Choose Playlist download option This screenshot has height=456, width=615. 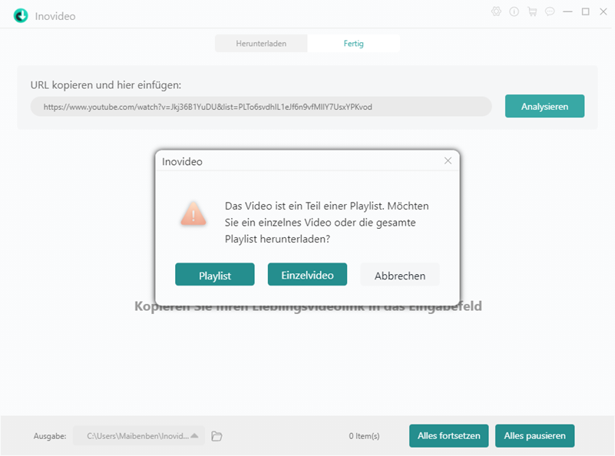pyautogui.click(x=214, y=275)
